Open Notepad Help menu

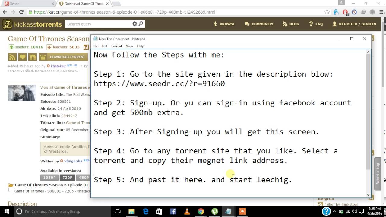point(141,46)
